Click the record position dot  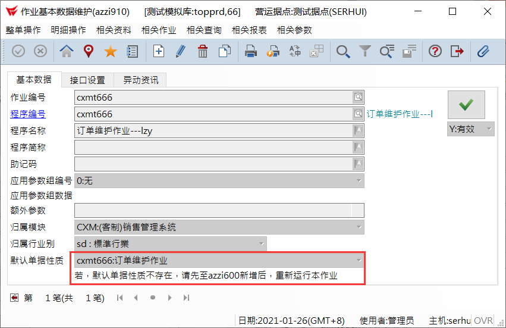[153, 297]
